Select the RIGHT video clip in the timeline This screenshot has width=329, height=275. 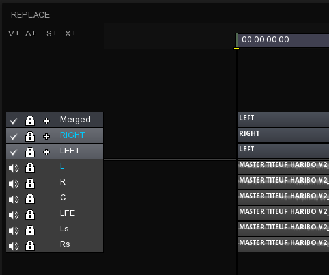283,135
